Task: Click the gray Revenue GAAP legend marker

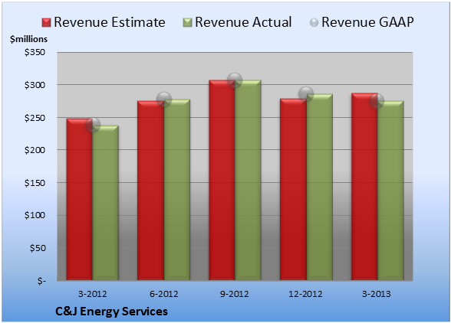Action: [x=314, y=23]
